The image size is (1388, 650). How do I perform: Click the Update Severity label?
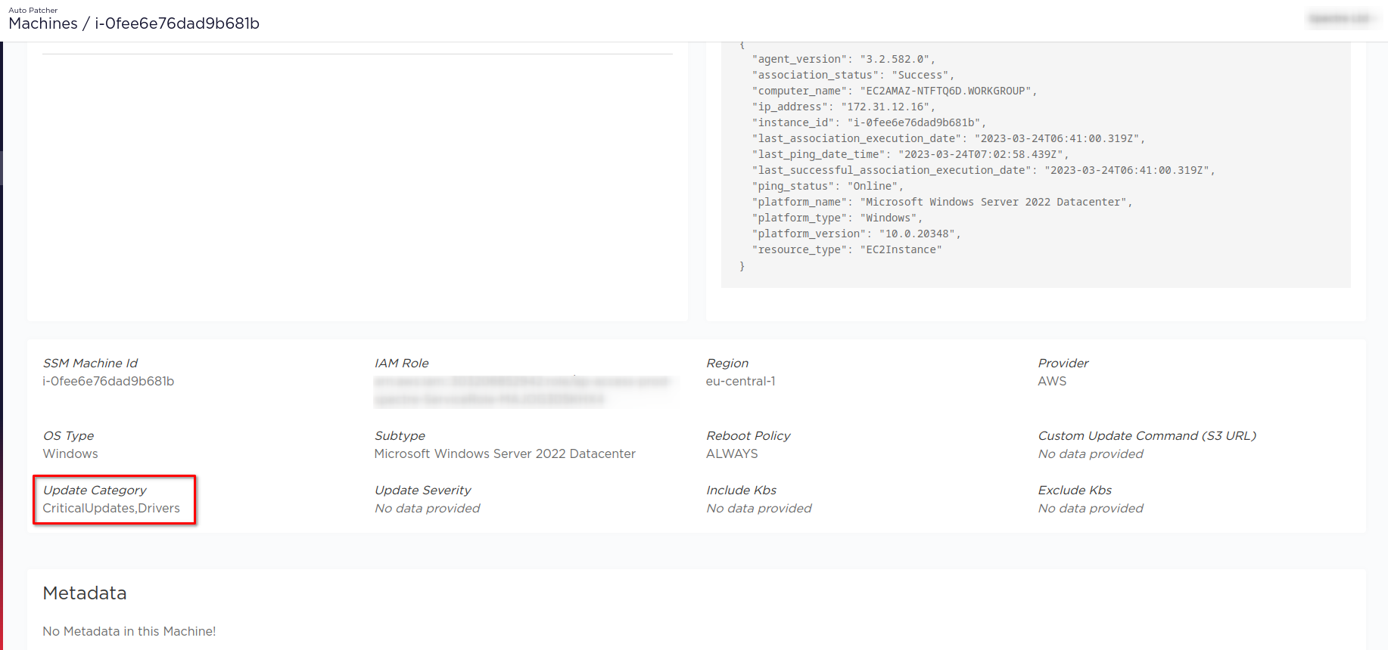point(422,490)
